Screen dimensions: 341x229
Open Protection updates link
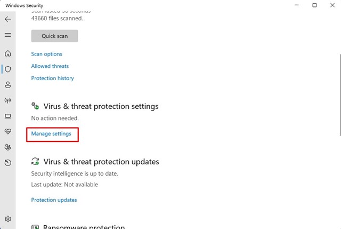pyautogui.click(x=54, y=200)
